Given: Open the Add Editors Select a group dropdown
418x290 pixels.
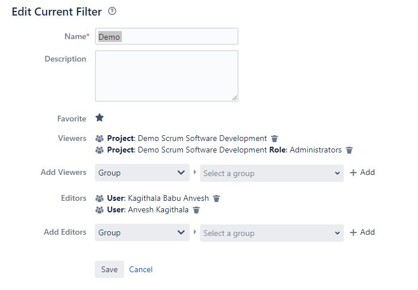Looking at the screenshot, I should (x=271, y=233).
